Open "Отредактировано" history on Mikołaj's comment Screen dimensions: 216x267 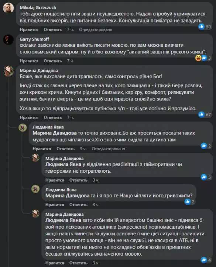coord(96,29)
